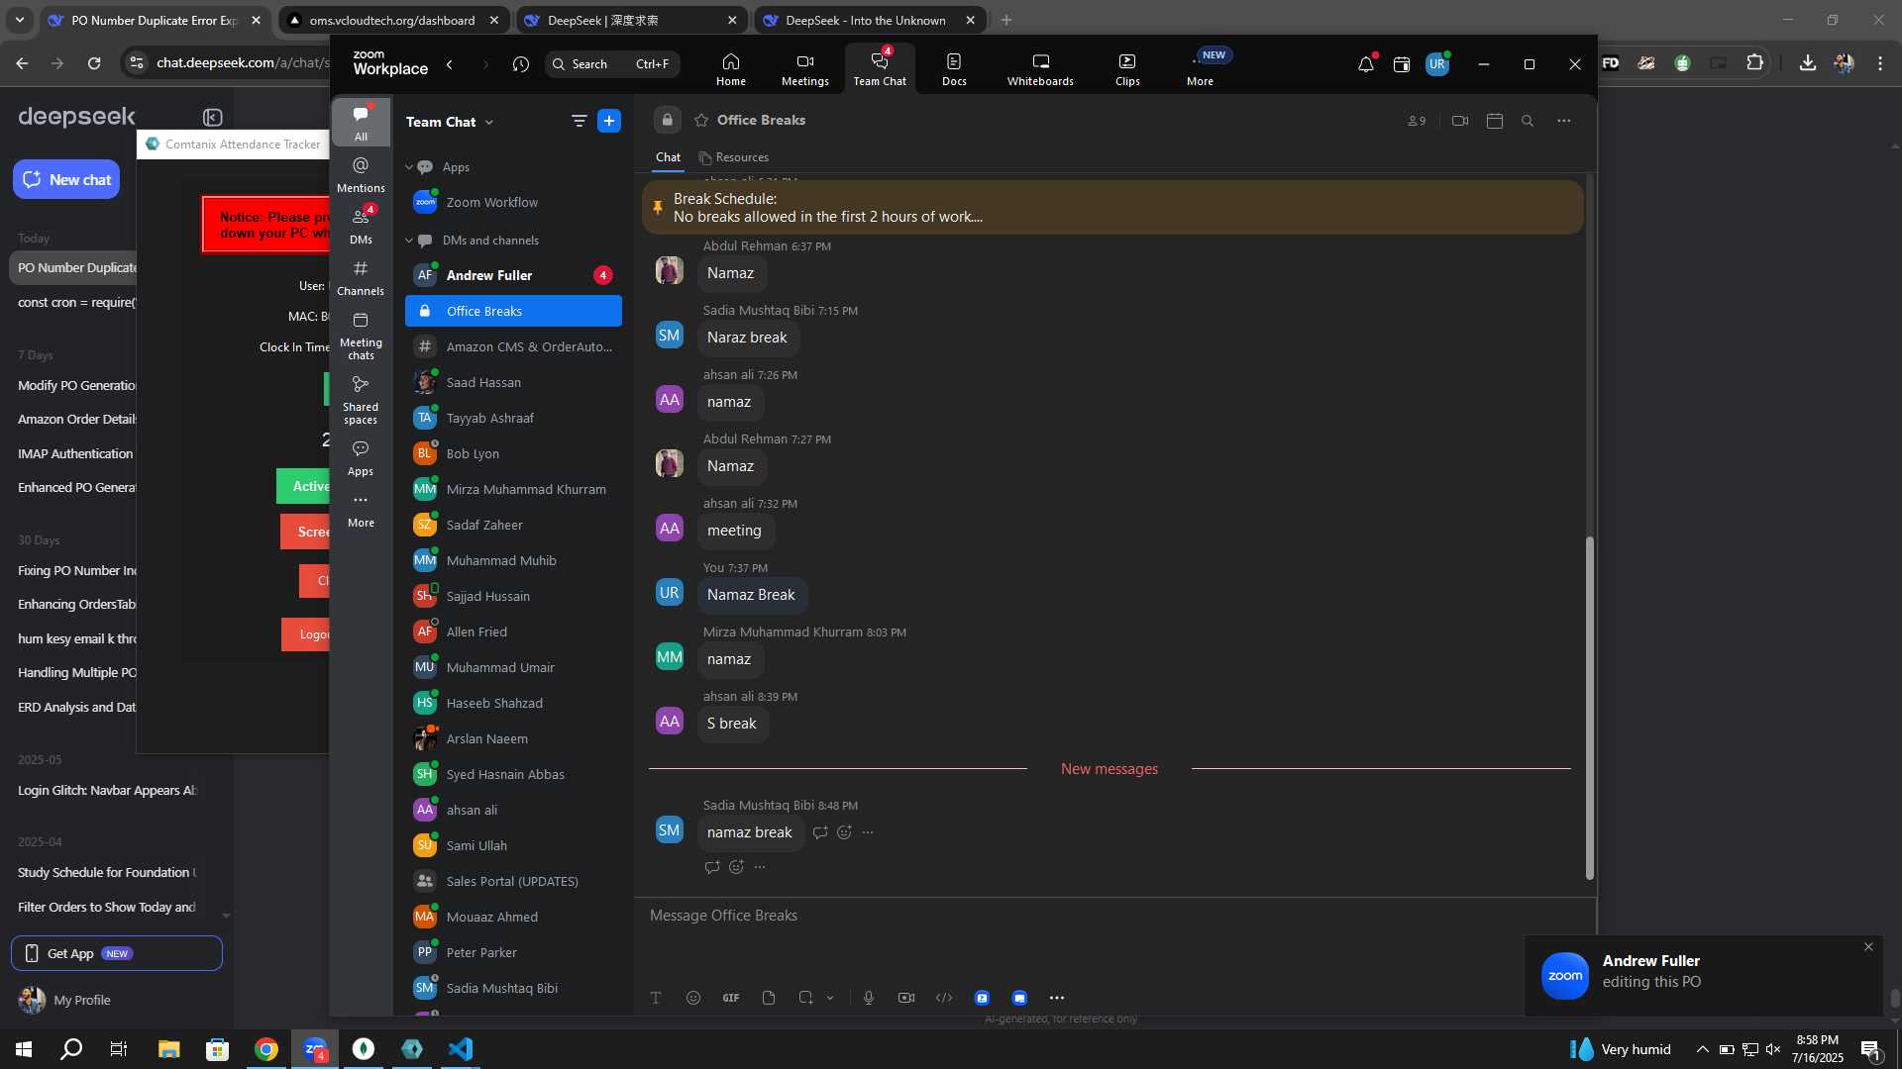Dismiss Andrew Fuller notification popup
Image resolution: width=1902 pixels, height=1069 pixels.
[x=1868, y=947]
